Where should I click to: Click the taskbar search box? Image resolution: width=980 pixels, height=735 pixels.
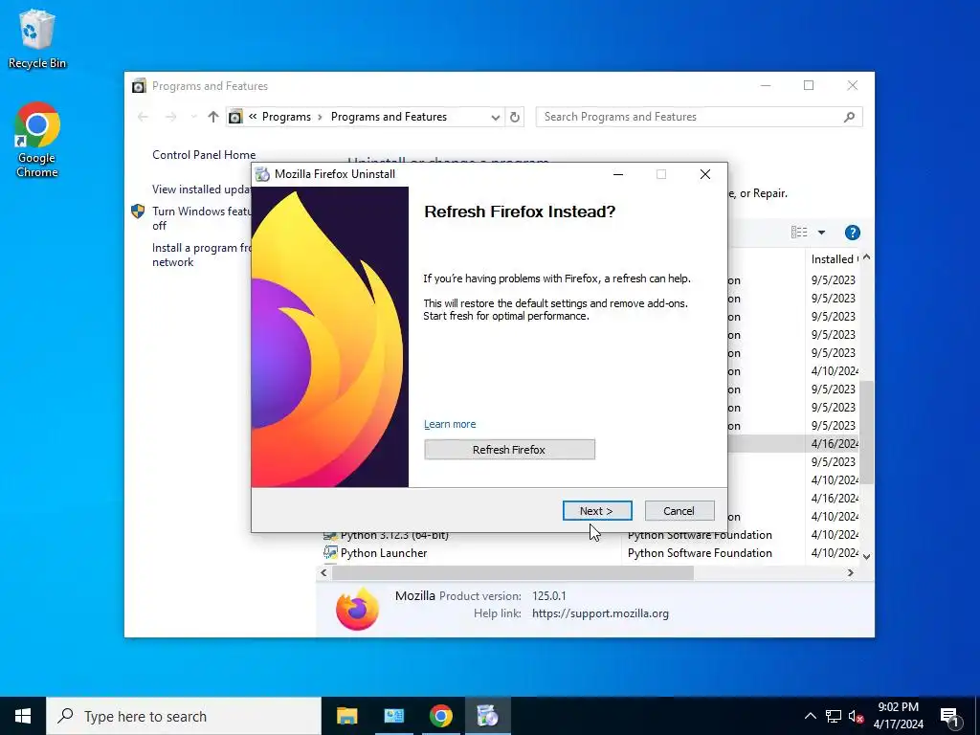184,716
